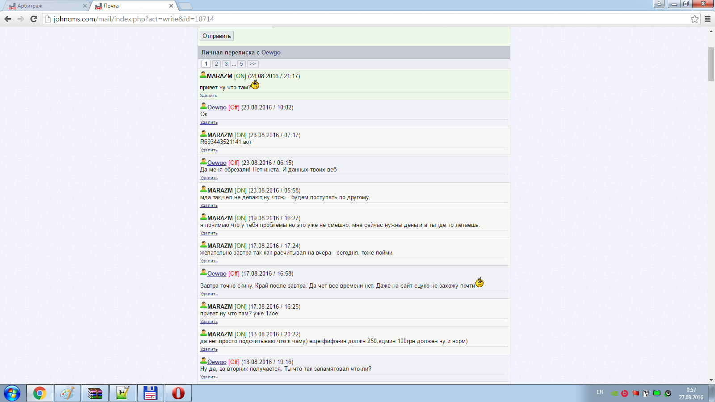Open the Beats Audio tray icon
715x402 pixels.
pos(625,394)
